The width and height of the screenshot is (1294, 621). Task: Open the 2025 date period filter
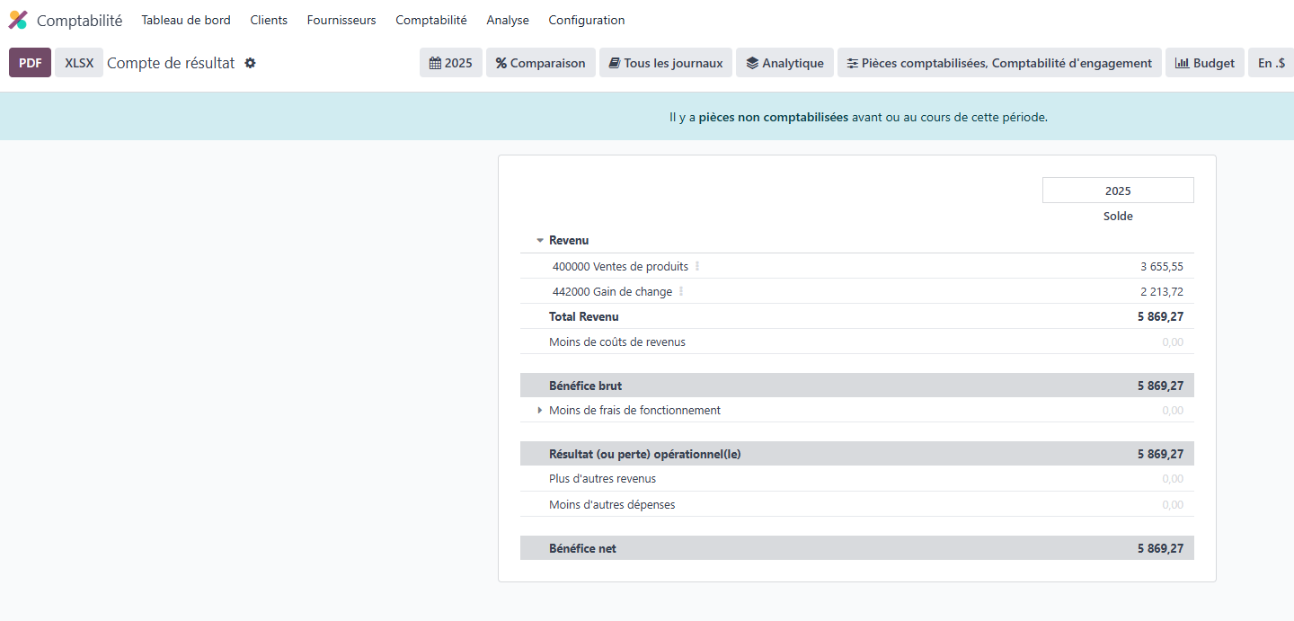point(451,63)
